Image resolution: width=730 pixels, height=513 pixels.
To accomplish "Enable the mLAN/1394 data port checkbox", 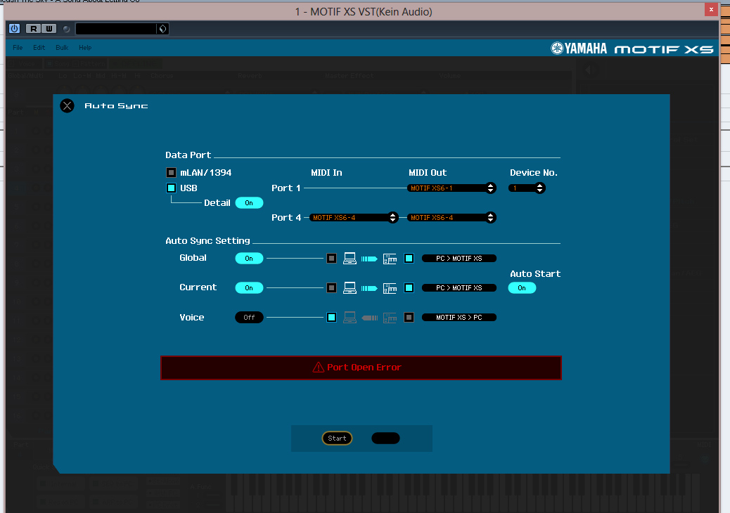I will (172, 173).
